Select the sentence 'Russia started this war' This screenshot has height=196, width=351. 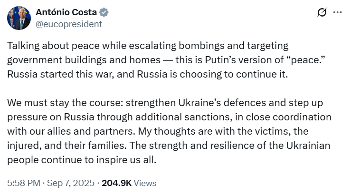(59, 74)
